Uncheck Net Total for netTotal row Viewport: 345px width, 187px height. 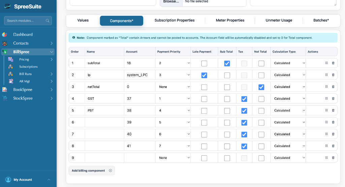(261, 87)
